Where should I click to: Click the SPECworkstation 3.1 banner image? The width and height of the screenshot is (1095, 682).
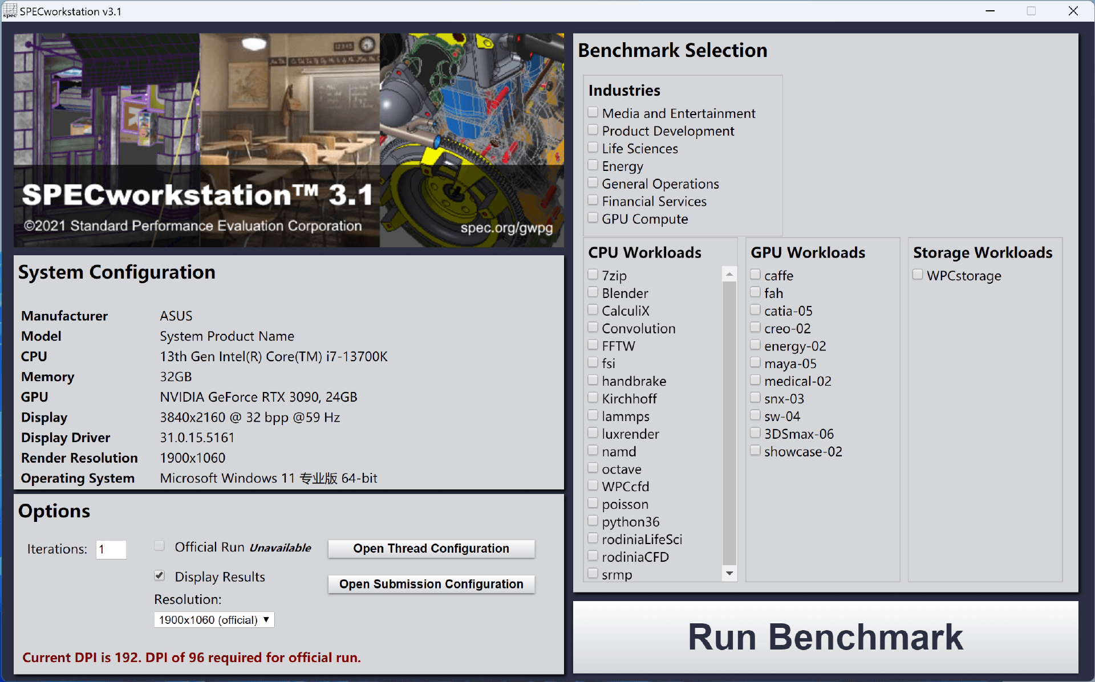[x=289, y=140]
